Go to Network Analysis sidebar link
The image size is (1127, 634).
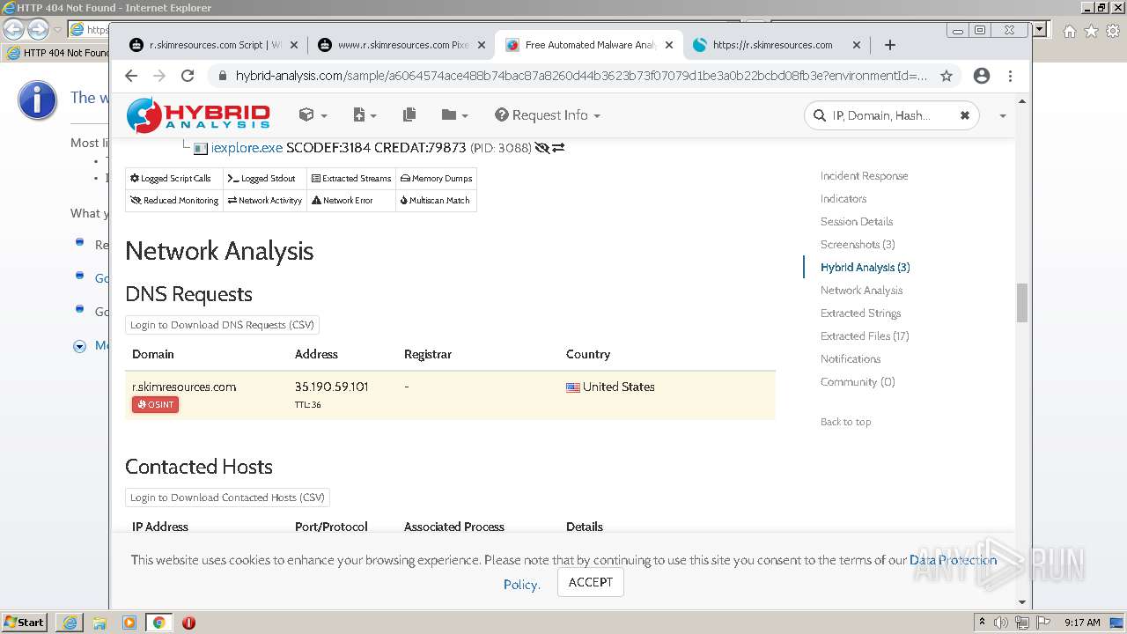[861, 291]
